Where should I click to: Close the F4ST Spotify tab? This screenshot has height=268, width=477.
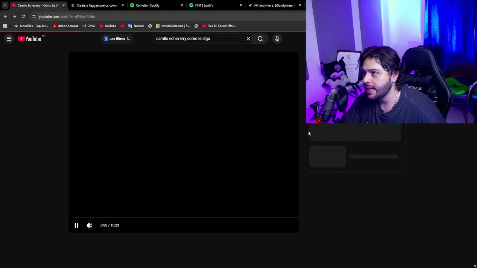pyautogui.click(x=241, y=5)
